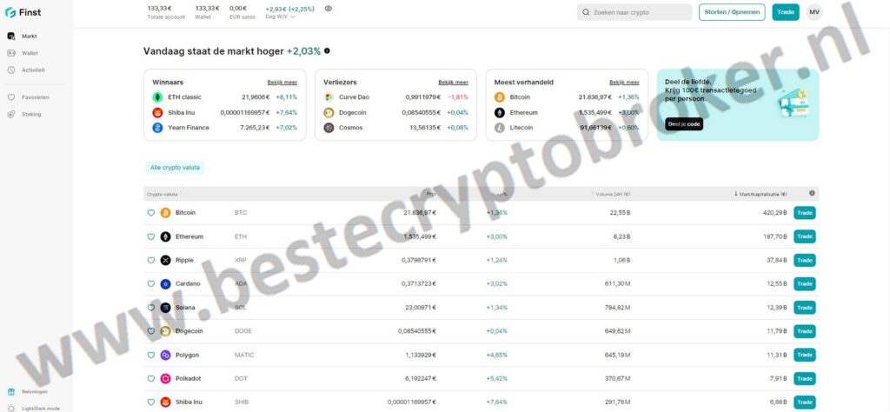The width and height of the screenshot is (890, 412).
Task: Click the info icon at table header right
Action: coord(812,194)
